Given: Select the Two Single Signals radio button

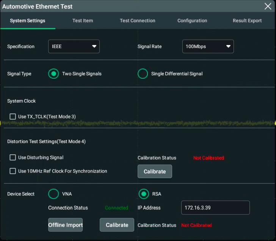Looking at the screenshot, I should coord(53,74).
